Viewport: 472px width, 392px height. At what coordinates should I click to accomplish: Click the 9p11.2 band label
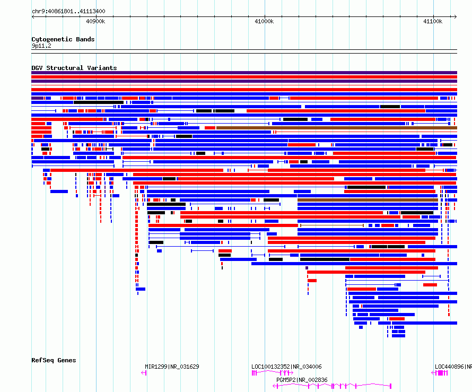[x=41, y=46]
